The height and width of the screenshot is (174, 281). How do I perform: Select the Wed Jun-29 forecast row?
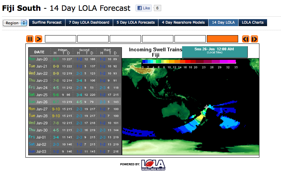pos(75,123)
